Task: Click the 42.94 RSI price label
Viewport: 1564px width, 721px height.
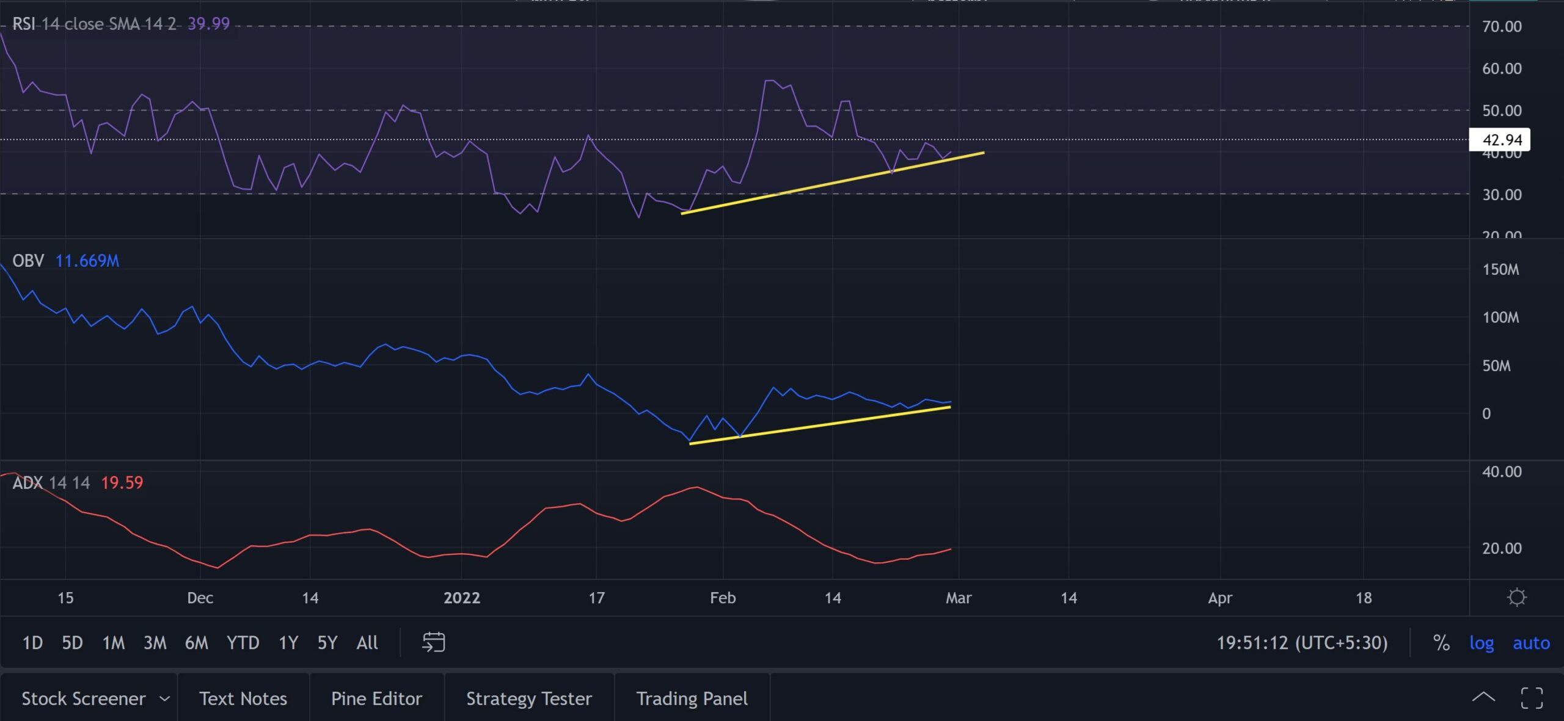Action: (1501, 140)
